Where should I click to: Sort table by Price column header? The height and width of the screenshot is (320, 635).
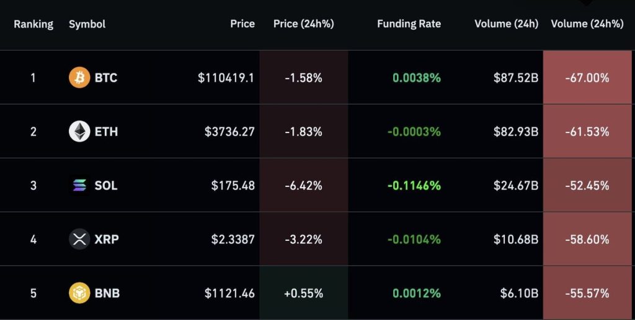(x=242, y=24)
